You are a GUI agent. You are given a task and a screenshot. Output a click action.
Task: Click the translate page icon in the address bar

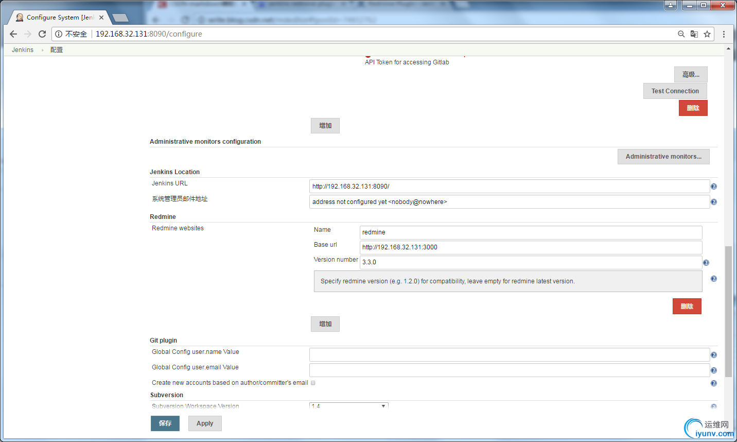(x=694, y=34)
